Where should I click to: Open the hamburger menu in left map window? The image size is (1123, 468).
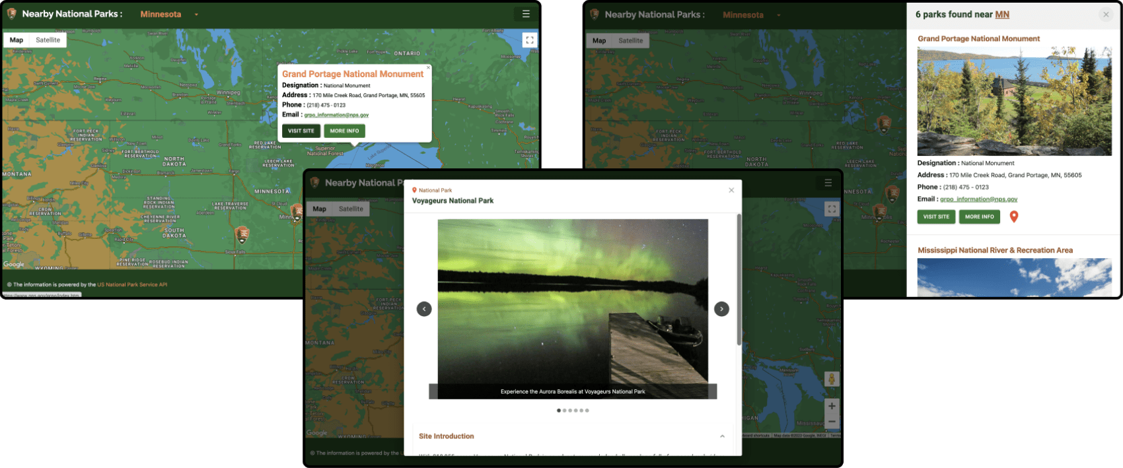pos(526,14)
